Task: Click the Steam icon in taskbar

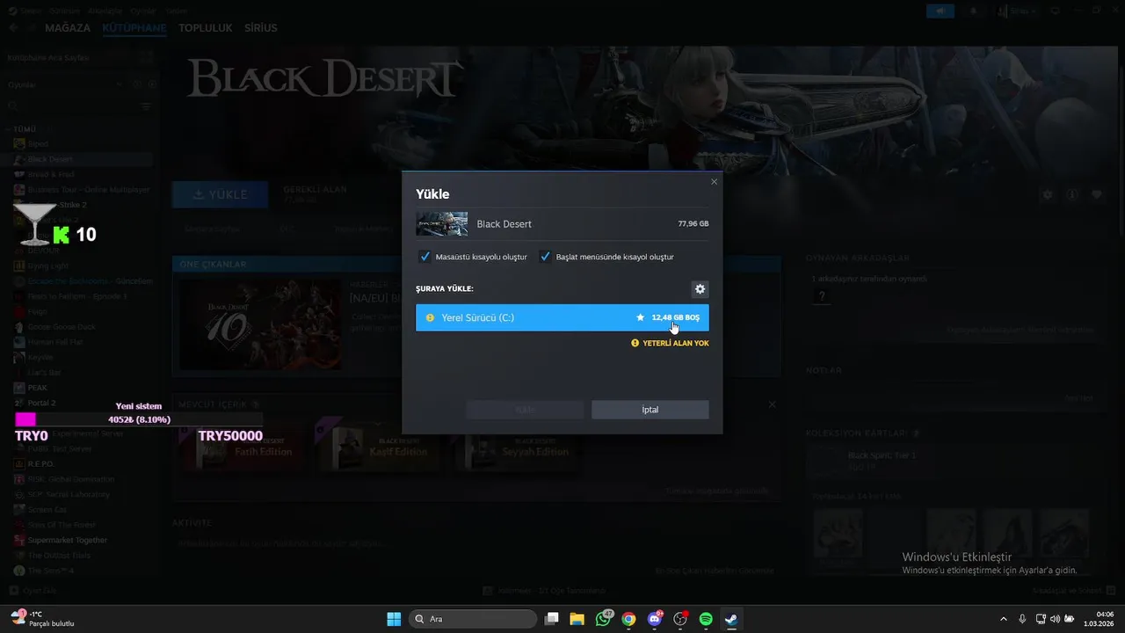Action: (731, 619)
